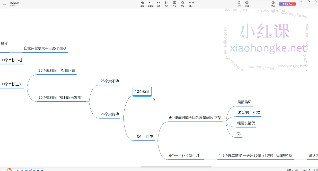Open the 标记 marker tool

pyautogui.click(x=182, y=4)
